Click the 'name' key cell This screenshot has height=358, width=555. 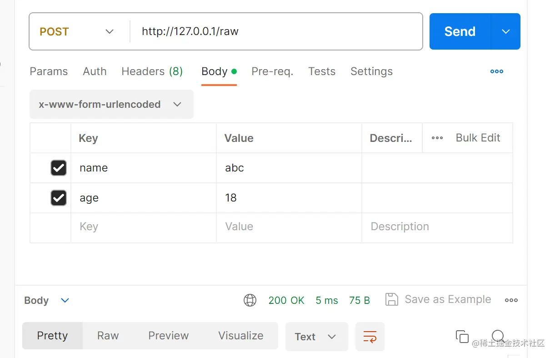144,168
